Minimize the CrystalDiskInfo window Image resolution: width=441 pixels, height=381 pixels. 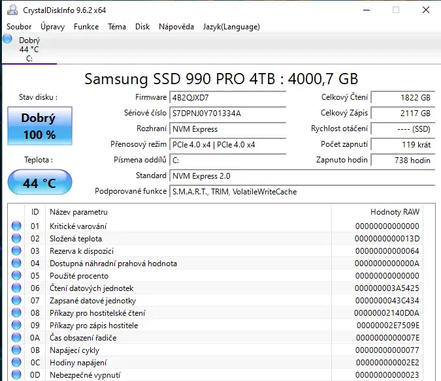tap(367, 10)
